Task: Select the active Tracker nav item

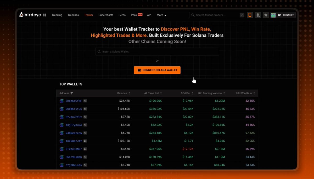Action: [89, 15]
